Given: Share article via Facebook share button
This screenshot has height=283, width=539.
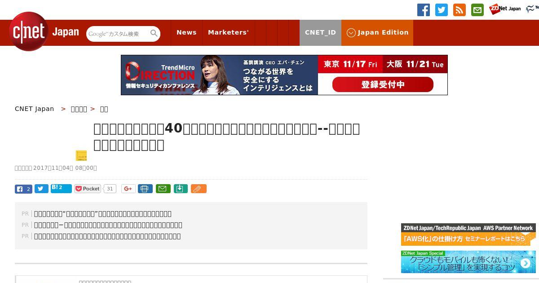Looking at the screenshot, I should (23, 189).
